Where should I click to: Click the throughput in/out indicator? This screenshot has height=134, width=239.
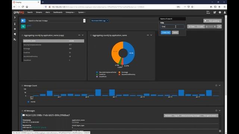208,12
